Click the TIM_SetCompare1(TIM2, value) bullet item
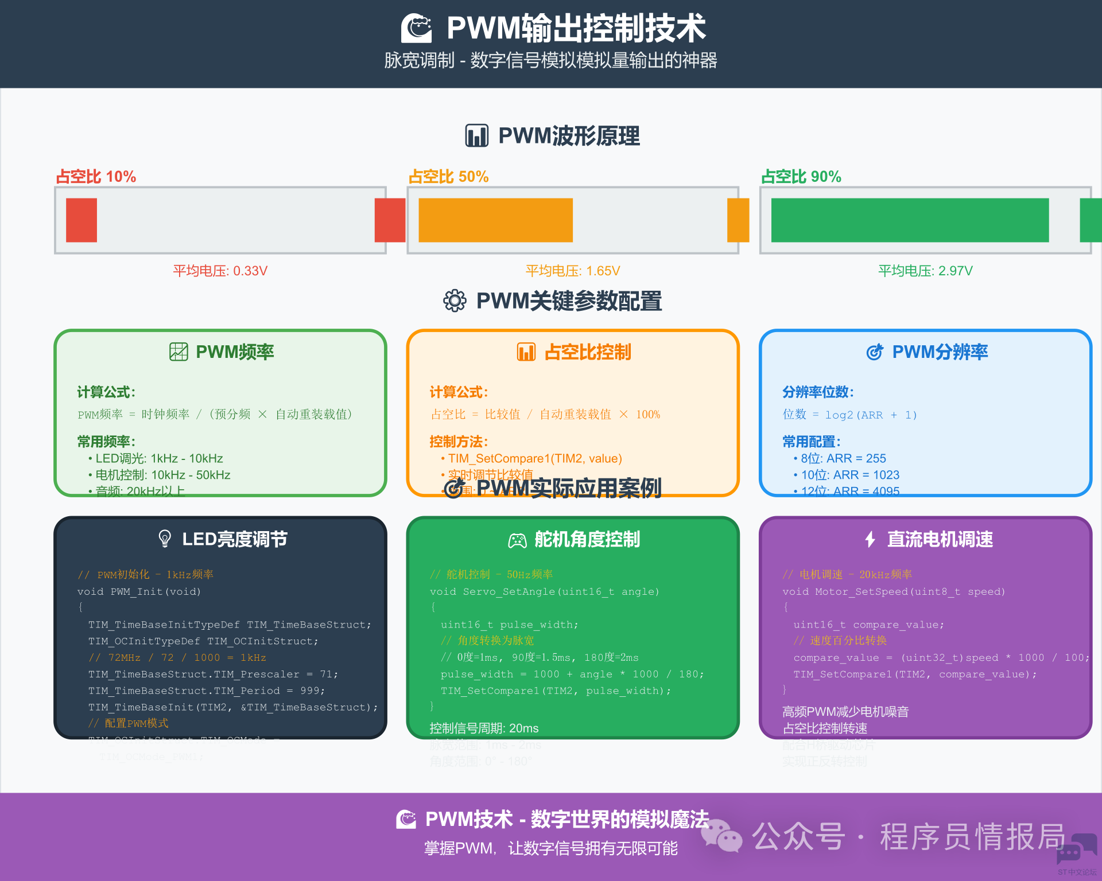This screenshot has height=881, width=1102. pyautogui.click(x=534, y=458)
